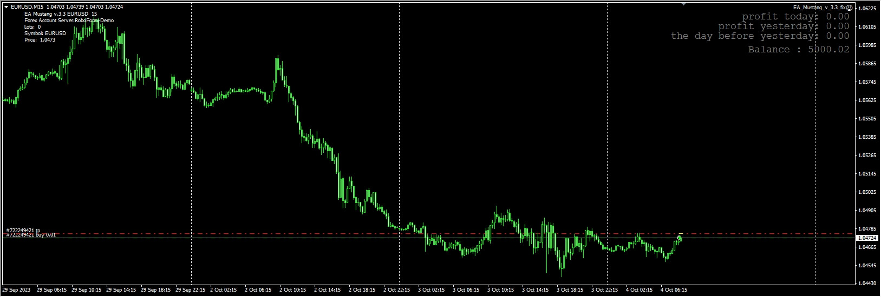Click the 1.05145 price scale value

pyautogui.click(x=867, y=174)
